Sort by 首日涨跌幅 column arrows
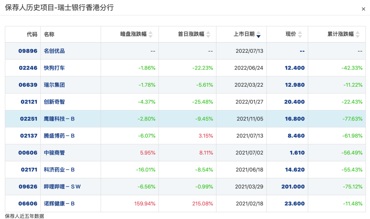This screenshot has width=370, height=219. (208, 35)
